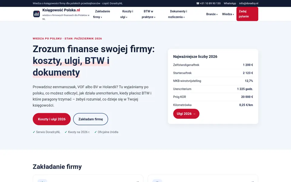Select the Urencriterium row label
This screenshot has height=182, width=291.
point(182,89)
